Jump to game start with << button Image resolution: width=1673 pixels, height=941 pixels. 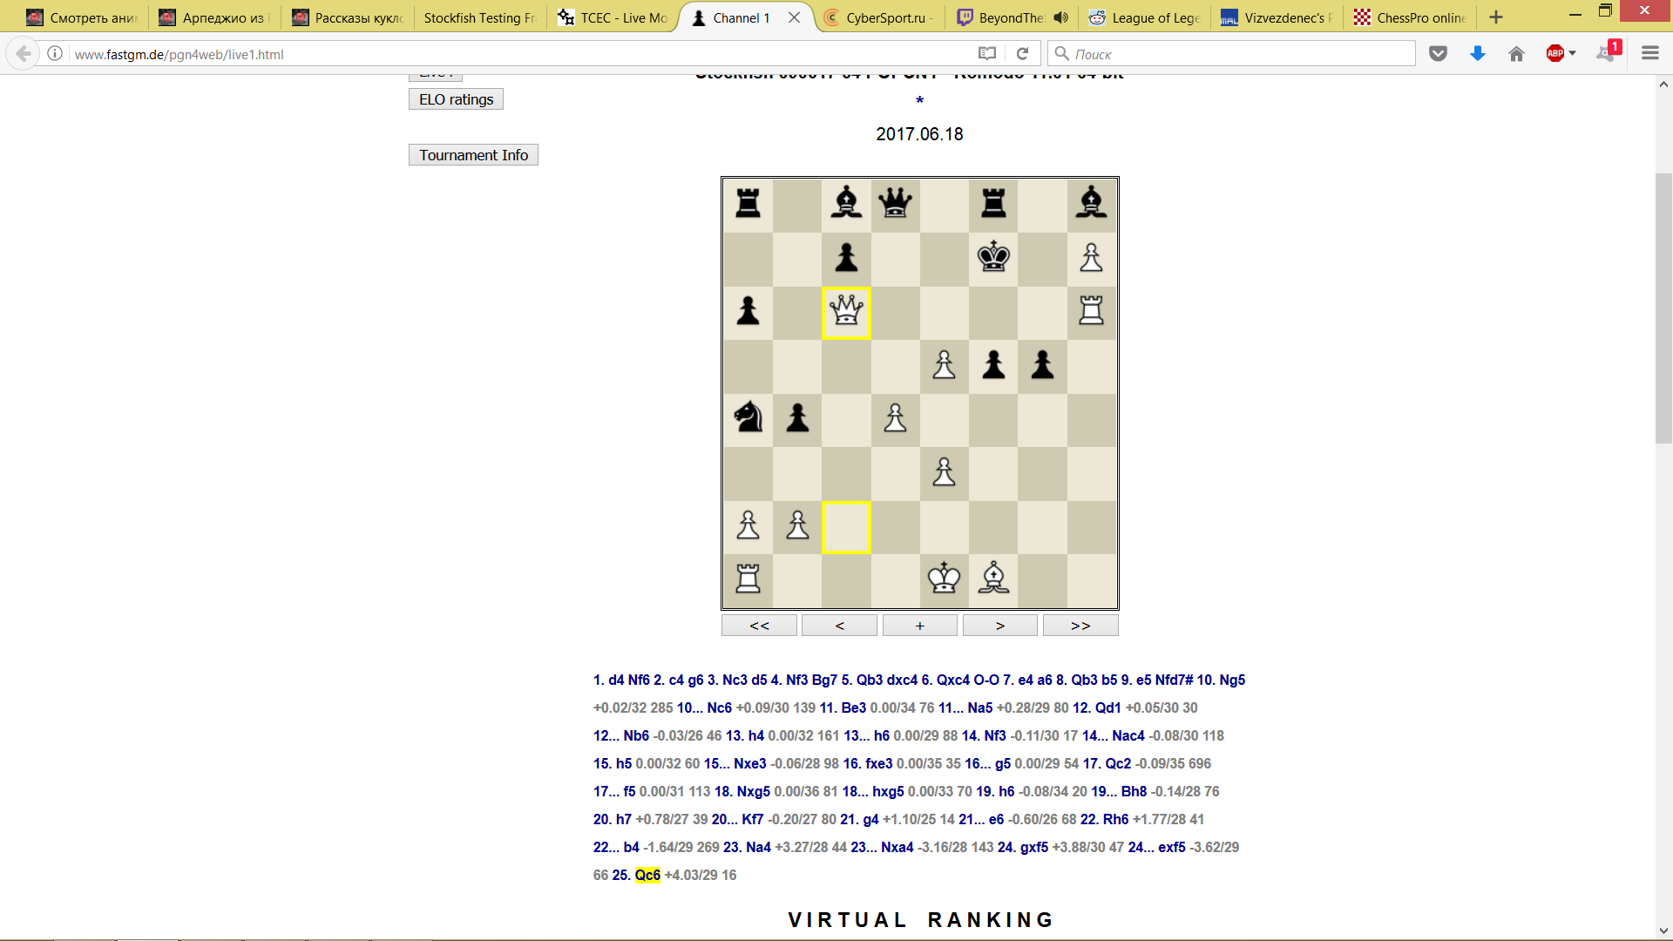click(x=759, y=626)
